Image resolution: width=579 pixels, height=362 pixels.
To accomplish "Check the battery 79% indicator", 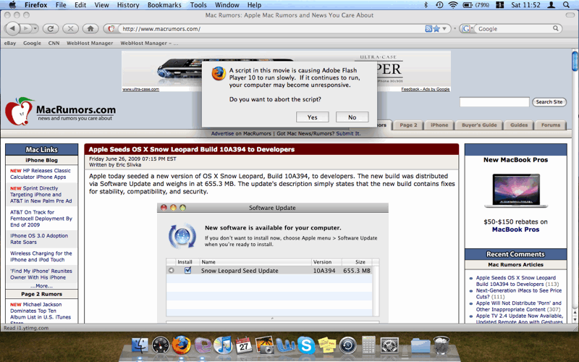I will click(476, 5).
